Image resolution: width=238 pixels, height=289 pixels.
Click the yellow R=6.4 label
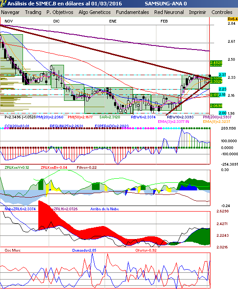click(x=233, y=19)
